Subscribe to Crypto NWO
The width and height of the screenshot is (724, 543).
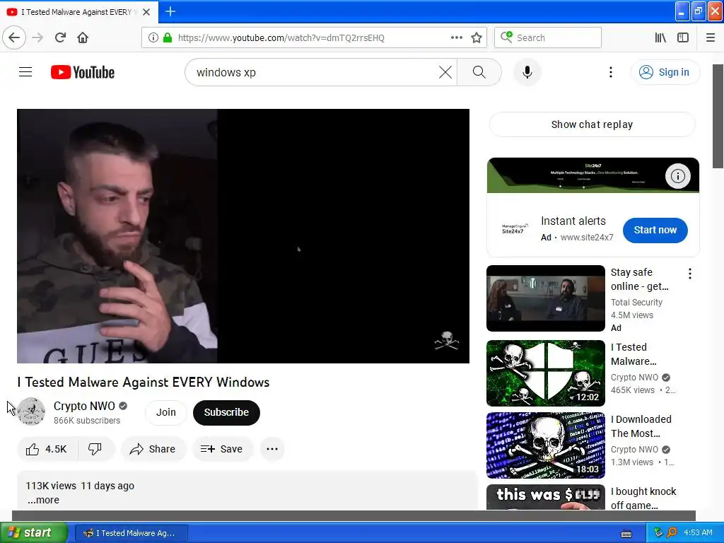click(x=226, y=412)
